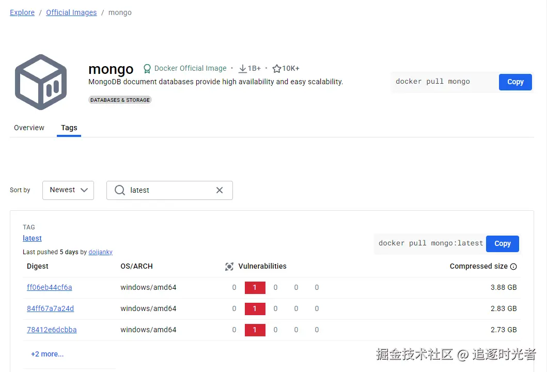Open the Sort by Newest dropdown
Viewport: 547px width, 372px height.
pos(68,190)
